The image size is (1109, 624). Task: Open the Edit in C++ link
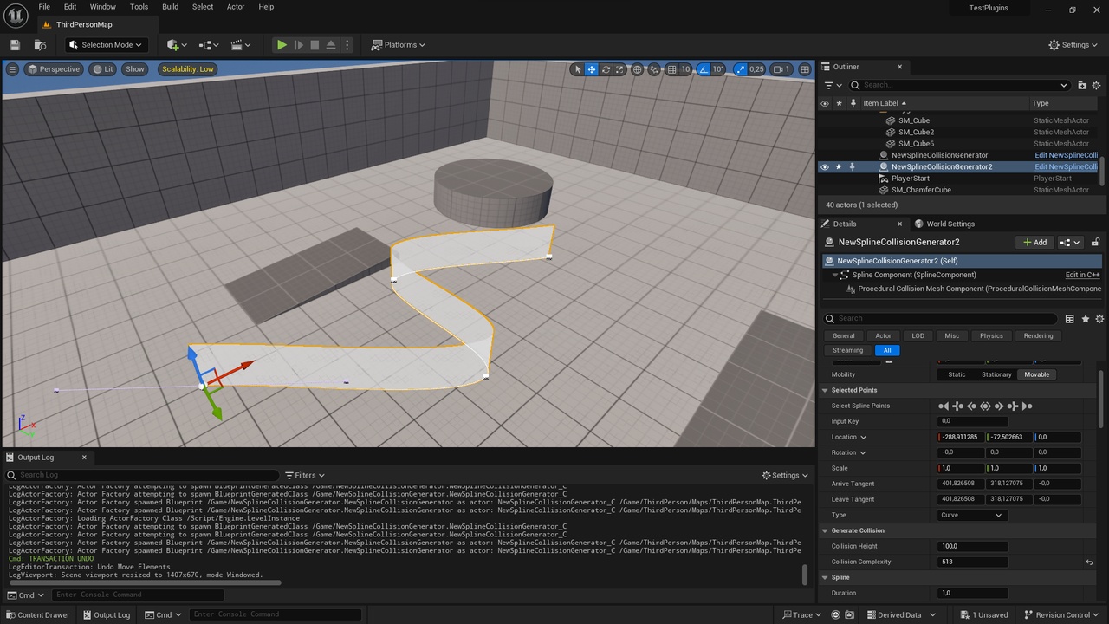pos(1082,275)
